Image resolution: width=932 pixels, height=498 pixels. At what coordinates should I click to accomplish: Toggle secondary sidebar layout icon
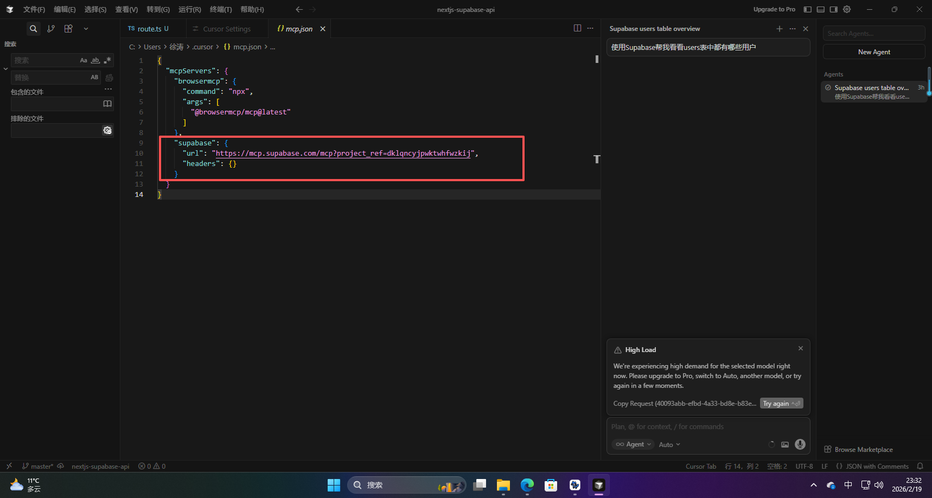834,9
